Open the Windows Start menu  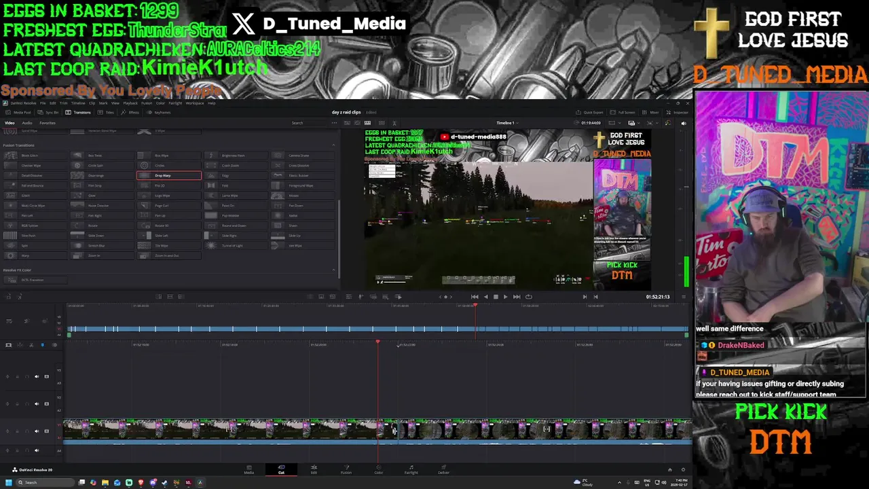click(8, 482)
